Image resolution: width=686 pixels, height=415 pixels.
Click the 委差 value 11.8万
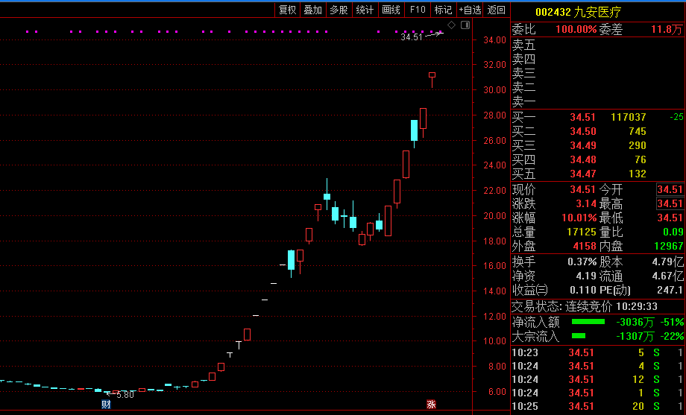[667, 30]
